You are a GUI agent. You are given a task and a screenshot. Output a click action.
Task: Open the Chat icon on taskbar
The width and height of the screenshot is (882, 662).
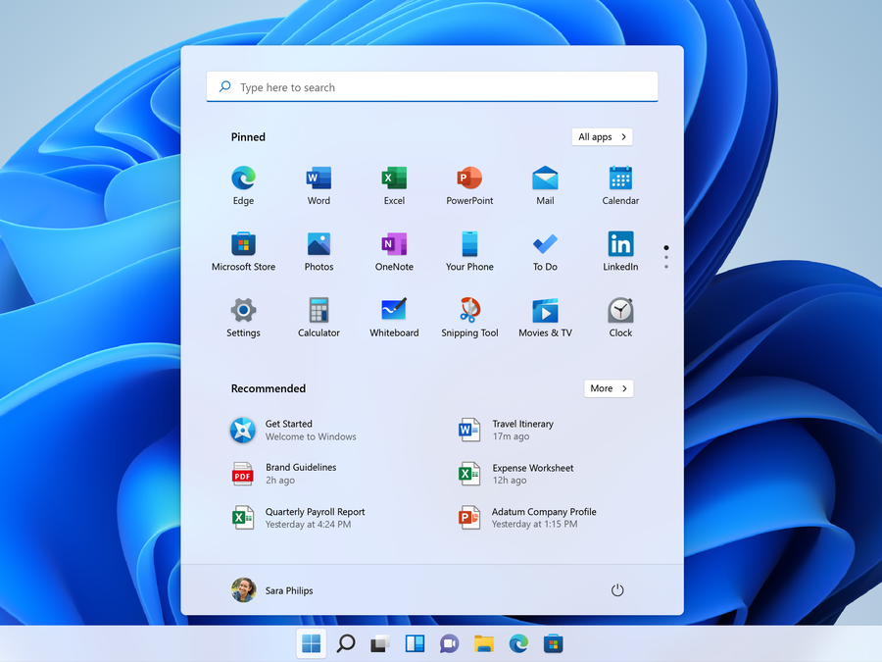click(x=450, y=643)
